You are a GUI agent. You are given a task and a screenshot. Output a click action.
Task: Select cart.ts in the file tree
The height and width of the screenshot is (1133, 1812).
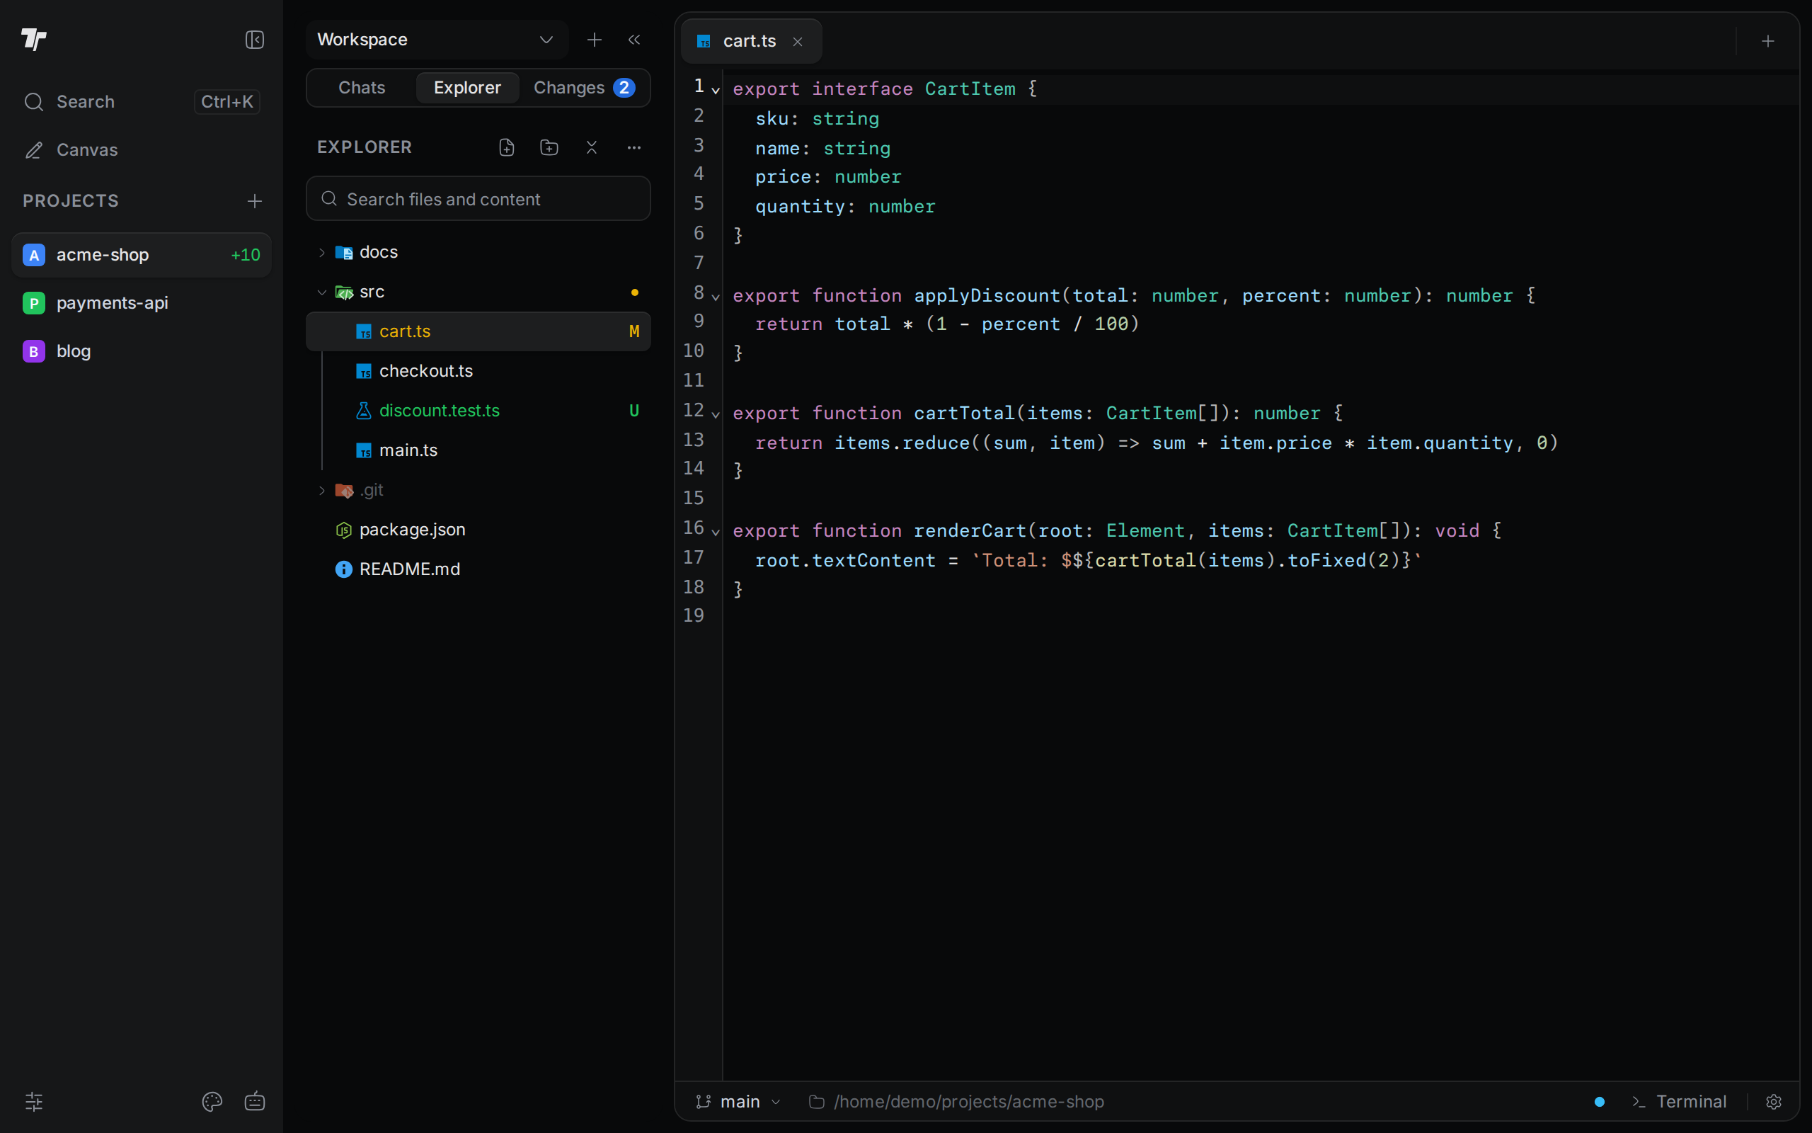click(x=478, y=331)
